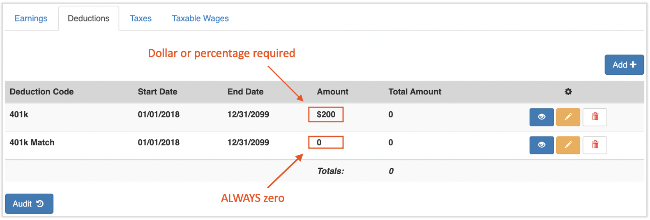This screenshot has height=220, width=650.
Task: Go to the Taxes tab
Action: point(141,18)
